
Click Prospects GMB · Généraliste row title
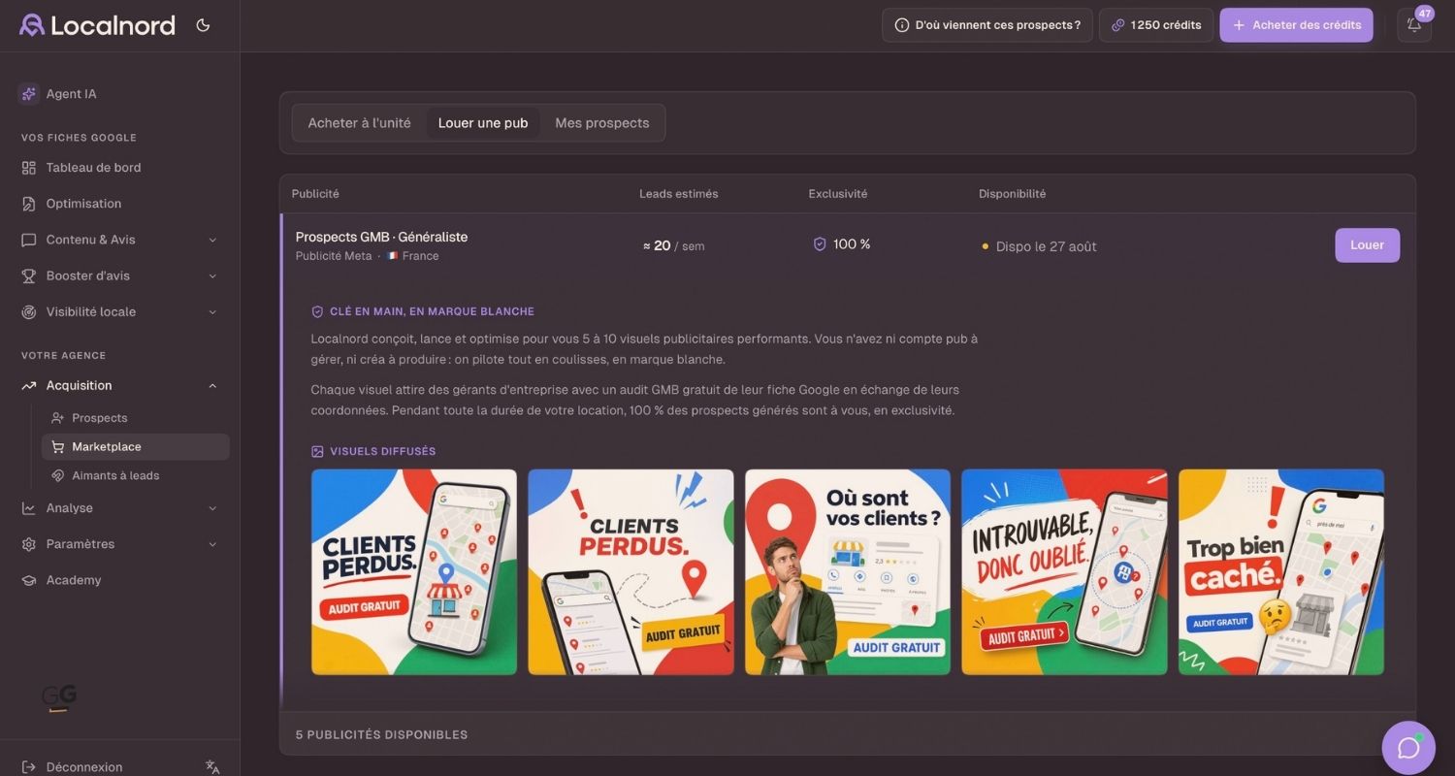coord(381,237)
